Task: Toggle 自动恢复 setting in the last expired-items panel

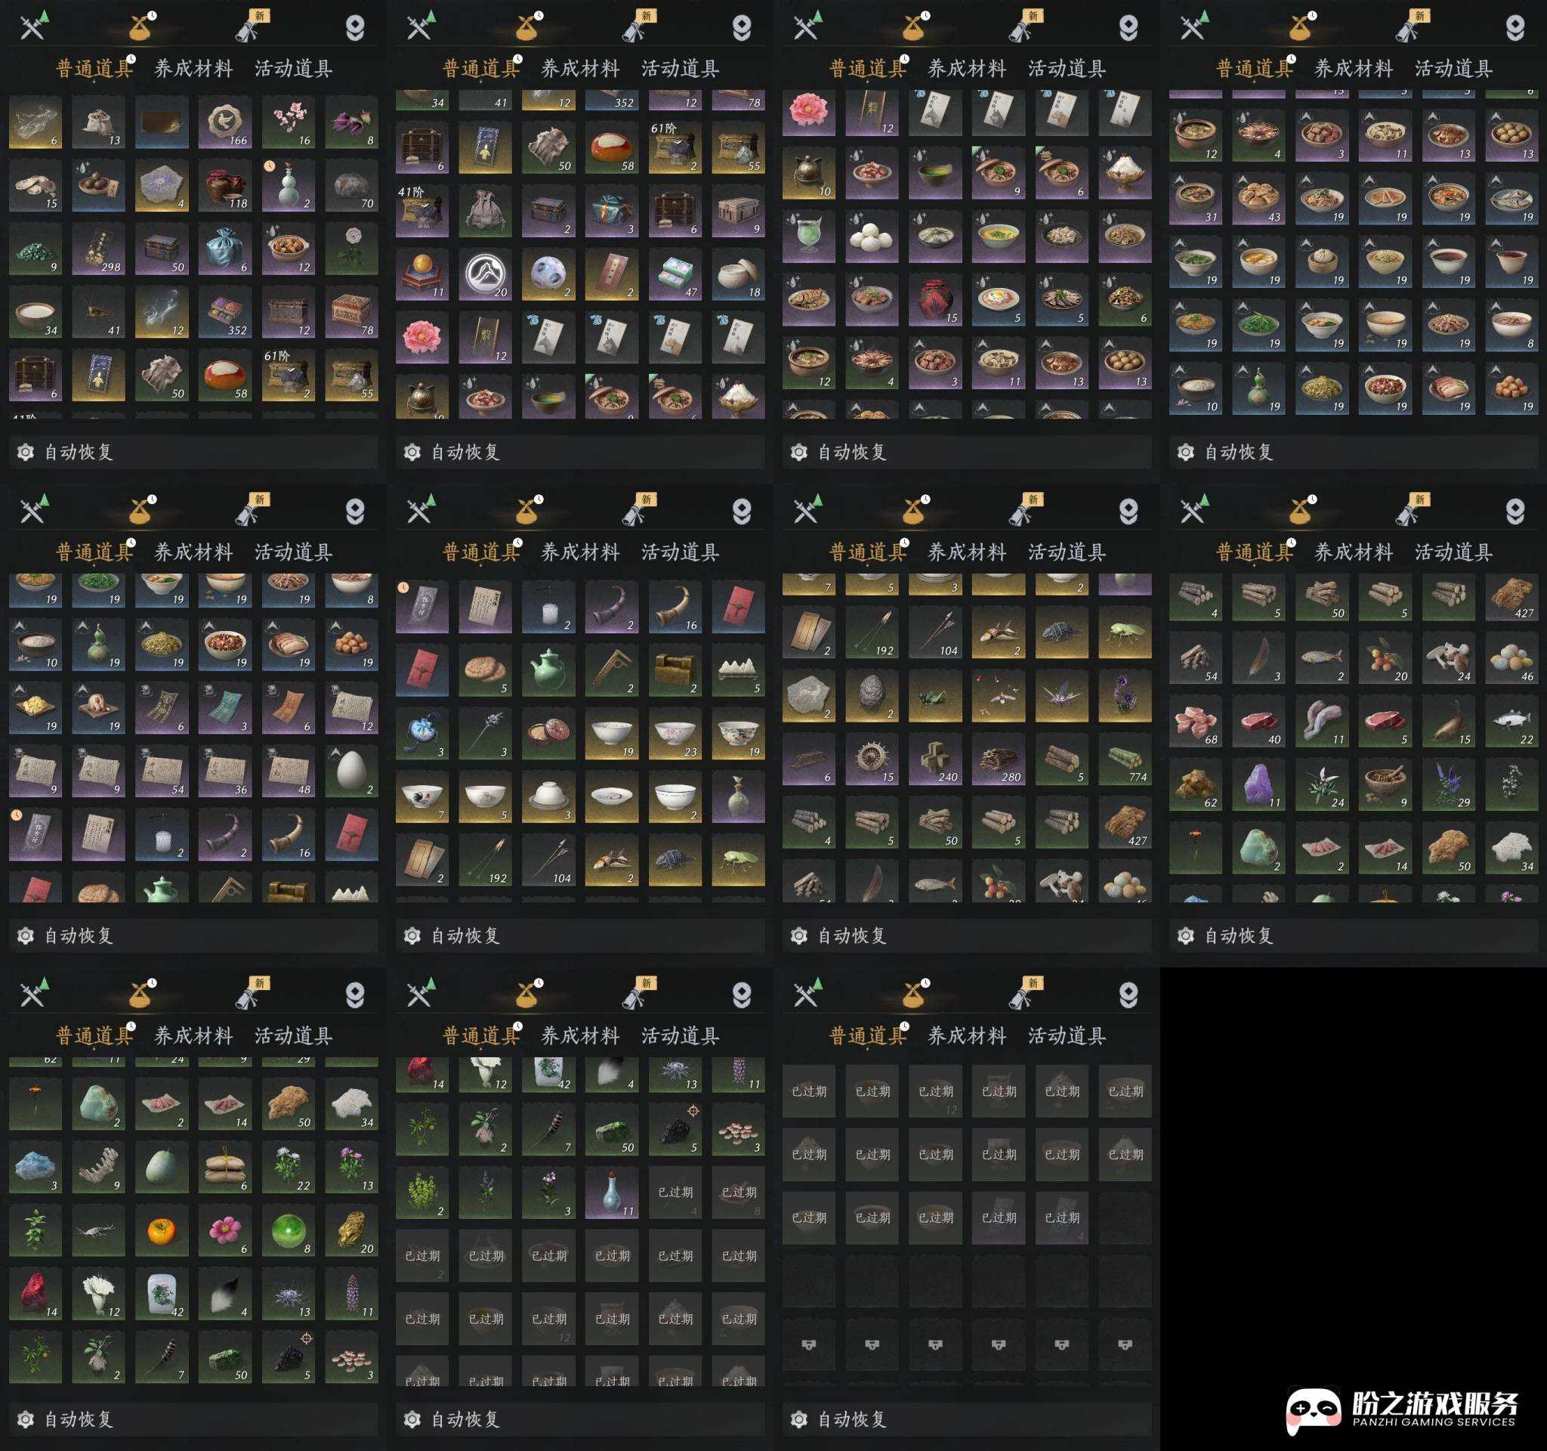Action: (x=799, y=1419)
